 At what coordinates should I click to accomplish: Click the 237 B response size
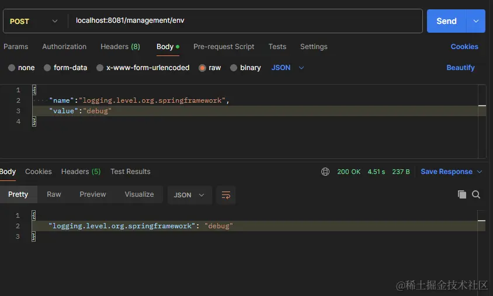tap(401, 172)
